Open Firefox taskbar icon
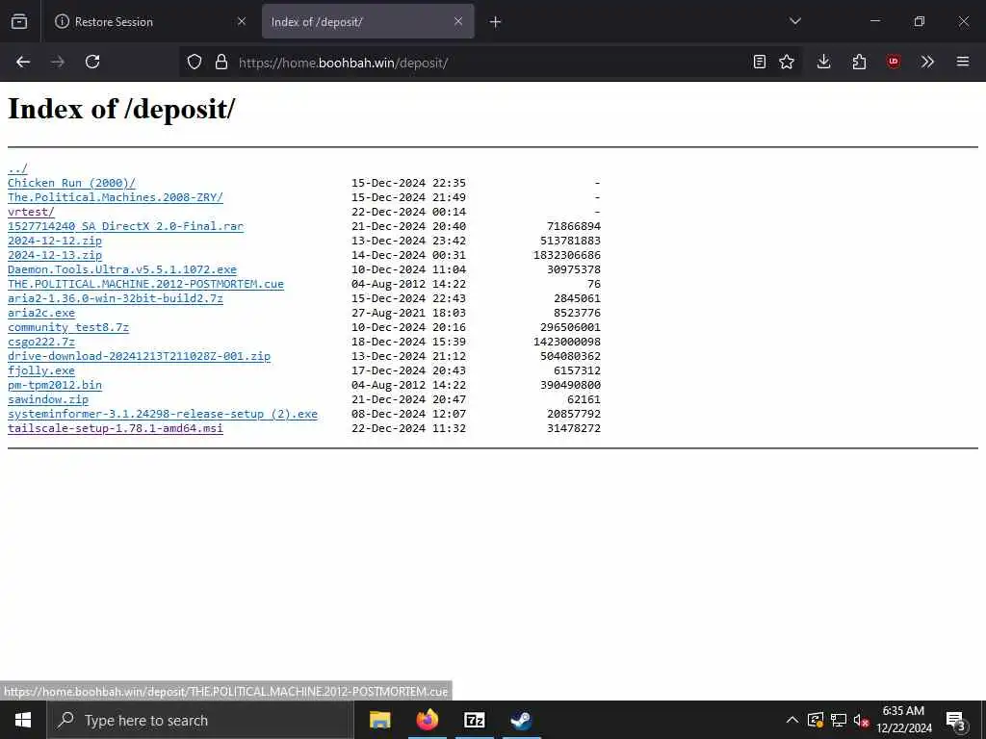This screenshot has width=986, height=739. 427,720
